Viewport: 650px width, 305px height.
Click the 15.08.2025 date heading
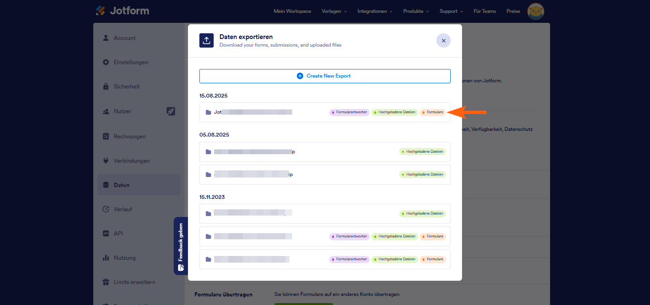pyautogui.click(x=213, y=96)
